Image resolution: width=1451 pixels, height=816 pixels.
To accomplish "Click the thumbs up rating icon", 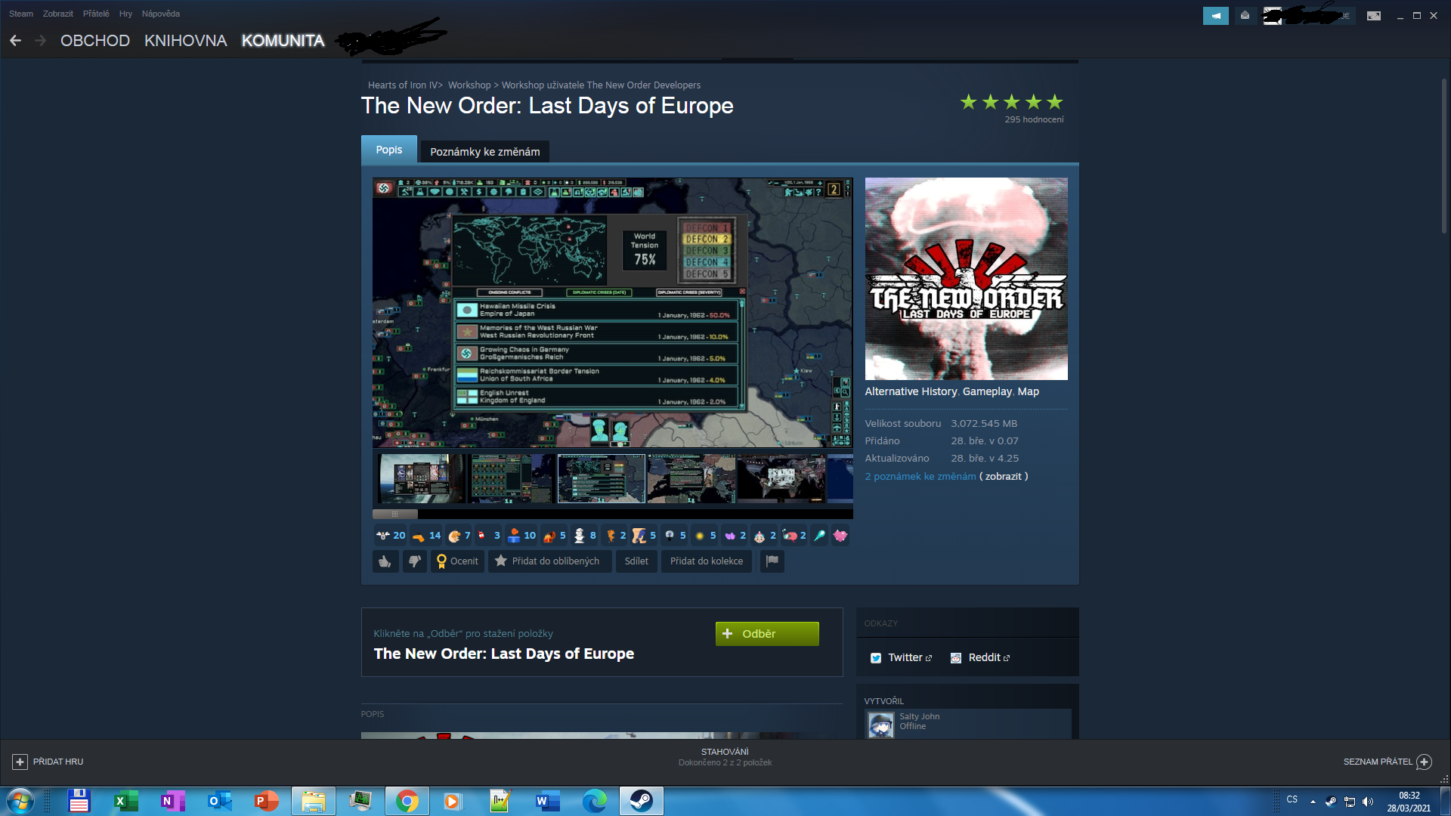I will (x=385, y=561).
